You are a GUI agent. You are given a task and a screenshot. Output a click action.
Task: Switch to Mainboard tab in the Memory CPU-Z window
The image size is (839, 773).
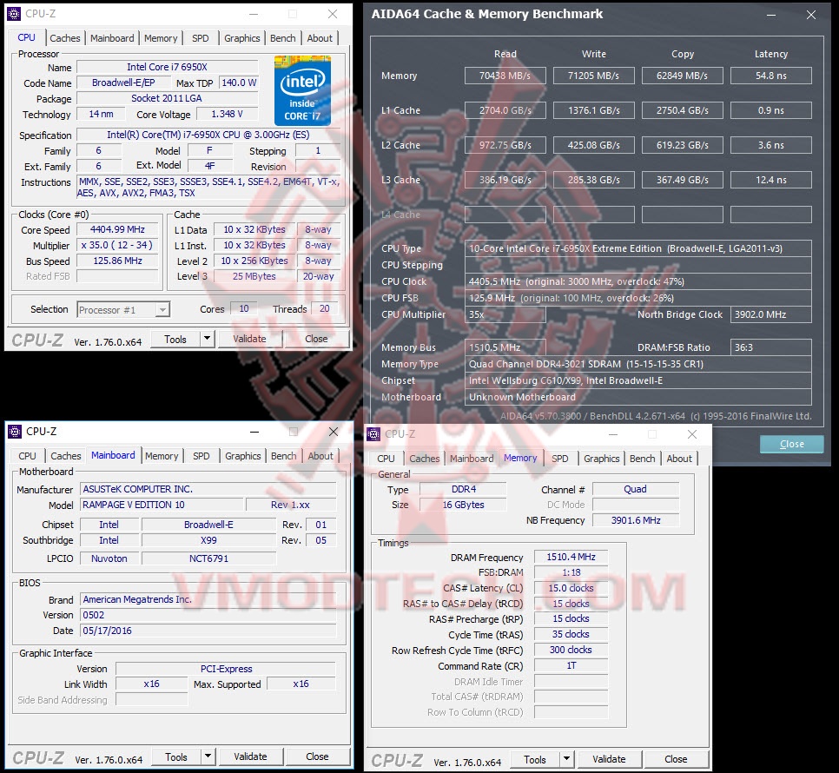[x=472, y=459]
